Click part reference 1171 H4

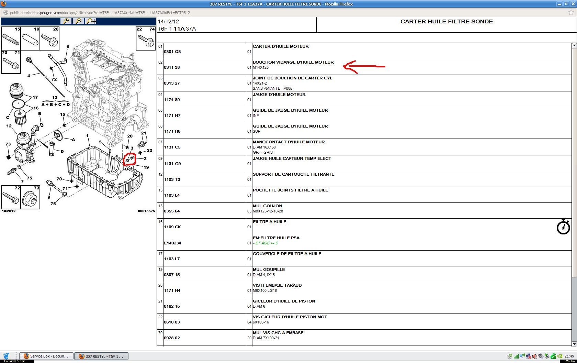coord(172,290)
